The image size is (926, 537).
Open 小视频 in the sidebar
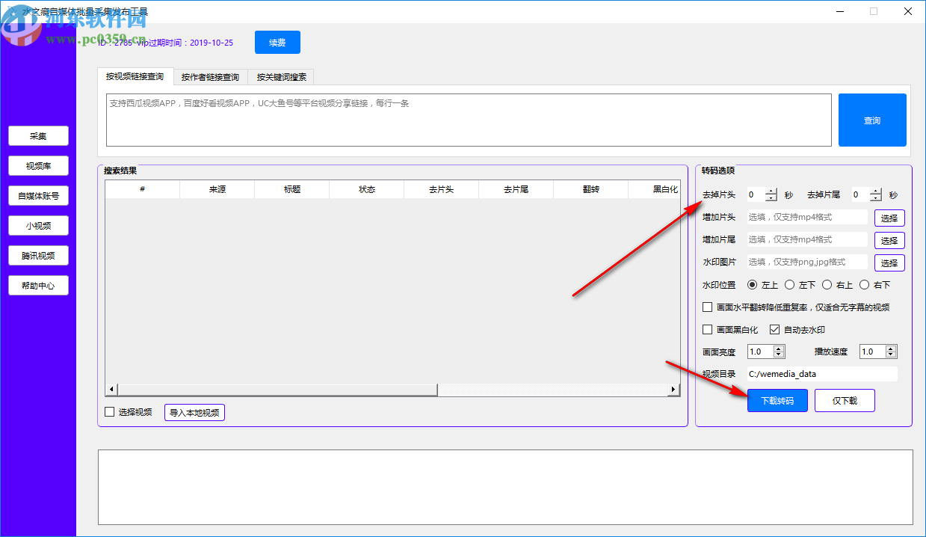click(x=38, y=226)
